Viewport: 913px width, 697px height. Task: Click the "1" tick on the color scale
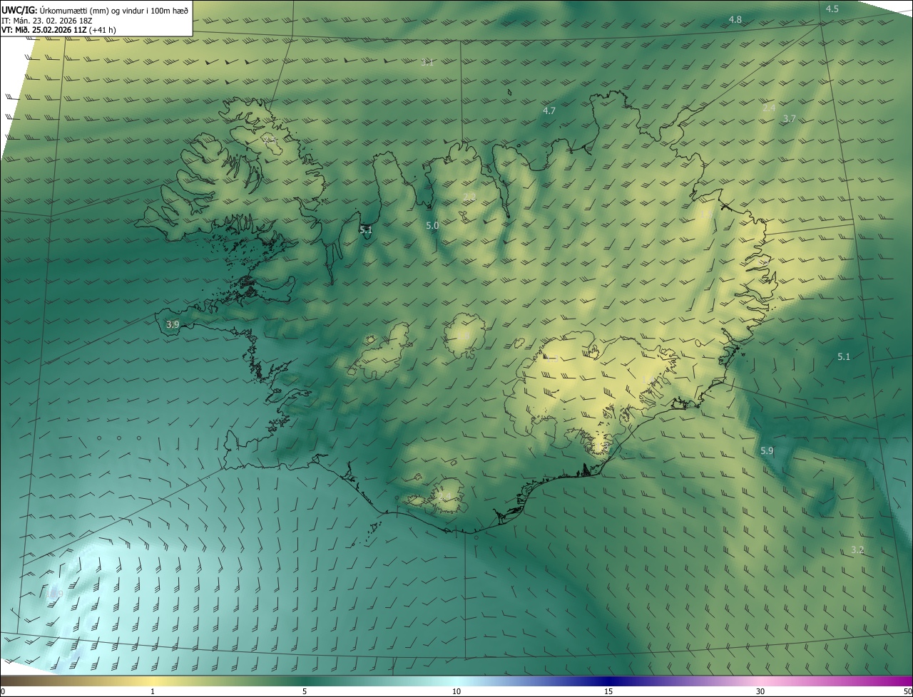[x=153, y=691]
